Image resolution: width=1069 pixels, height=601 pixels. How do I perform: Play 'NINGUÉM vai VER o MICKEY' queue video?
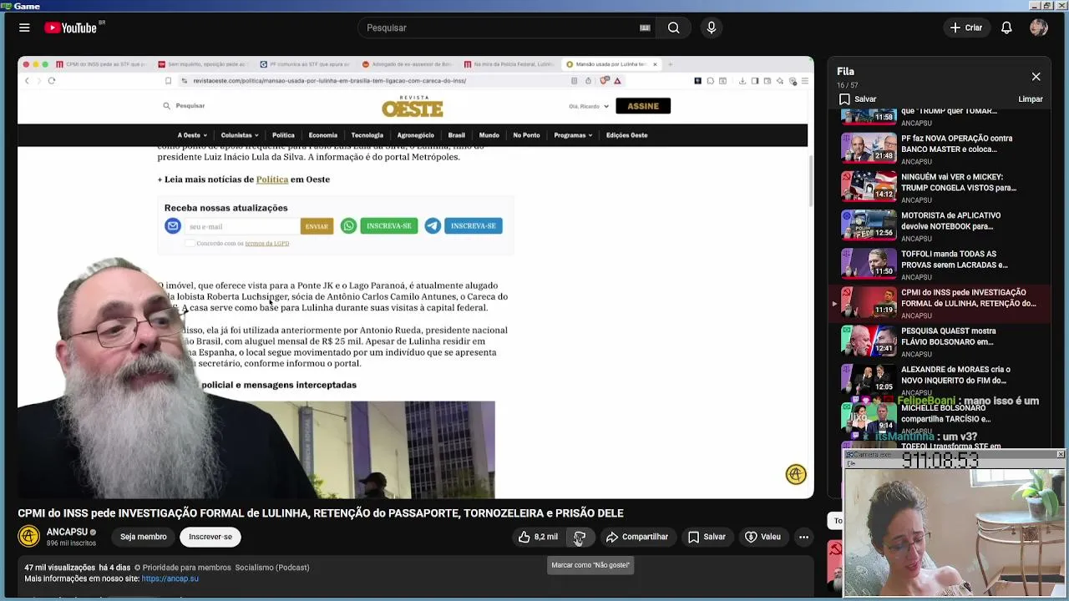940,187
